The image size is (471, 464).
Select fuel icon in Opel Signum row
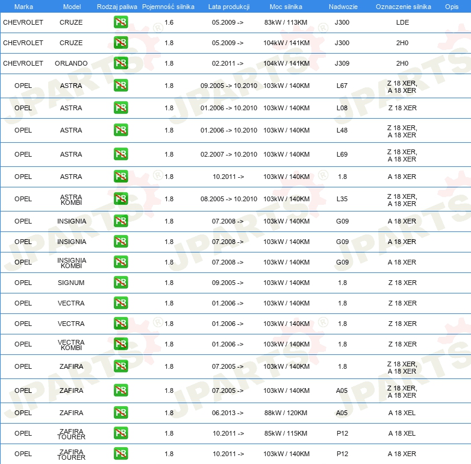tap(120, 283)
